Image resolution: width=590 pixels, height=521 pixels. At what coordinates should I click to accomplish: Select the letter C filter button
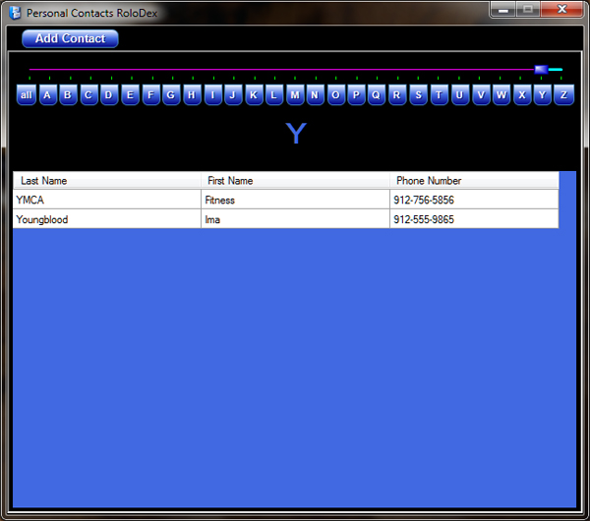point(88,94)
